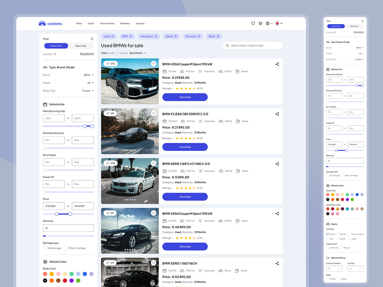Go to the Reviews menu item
This screenshot has width=383, height=287.
125,23
